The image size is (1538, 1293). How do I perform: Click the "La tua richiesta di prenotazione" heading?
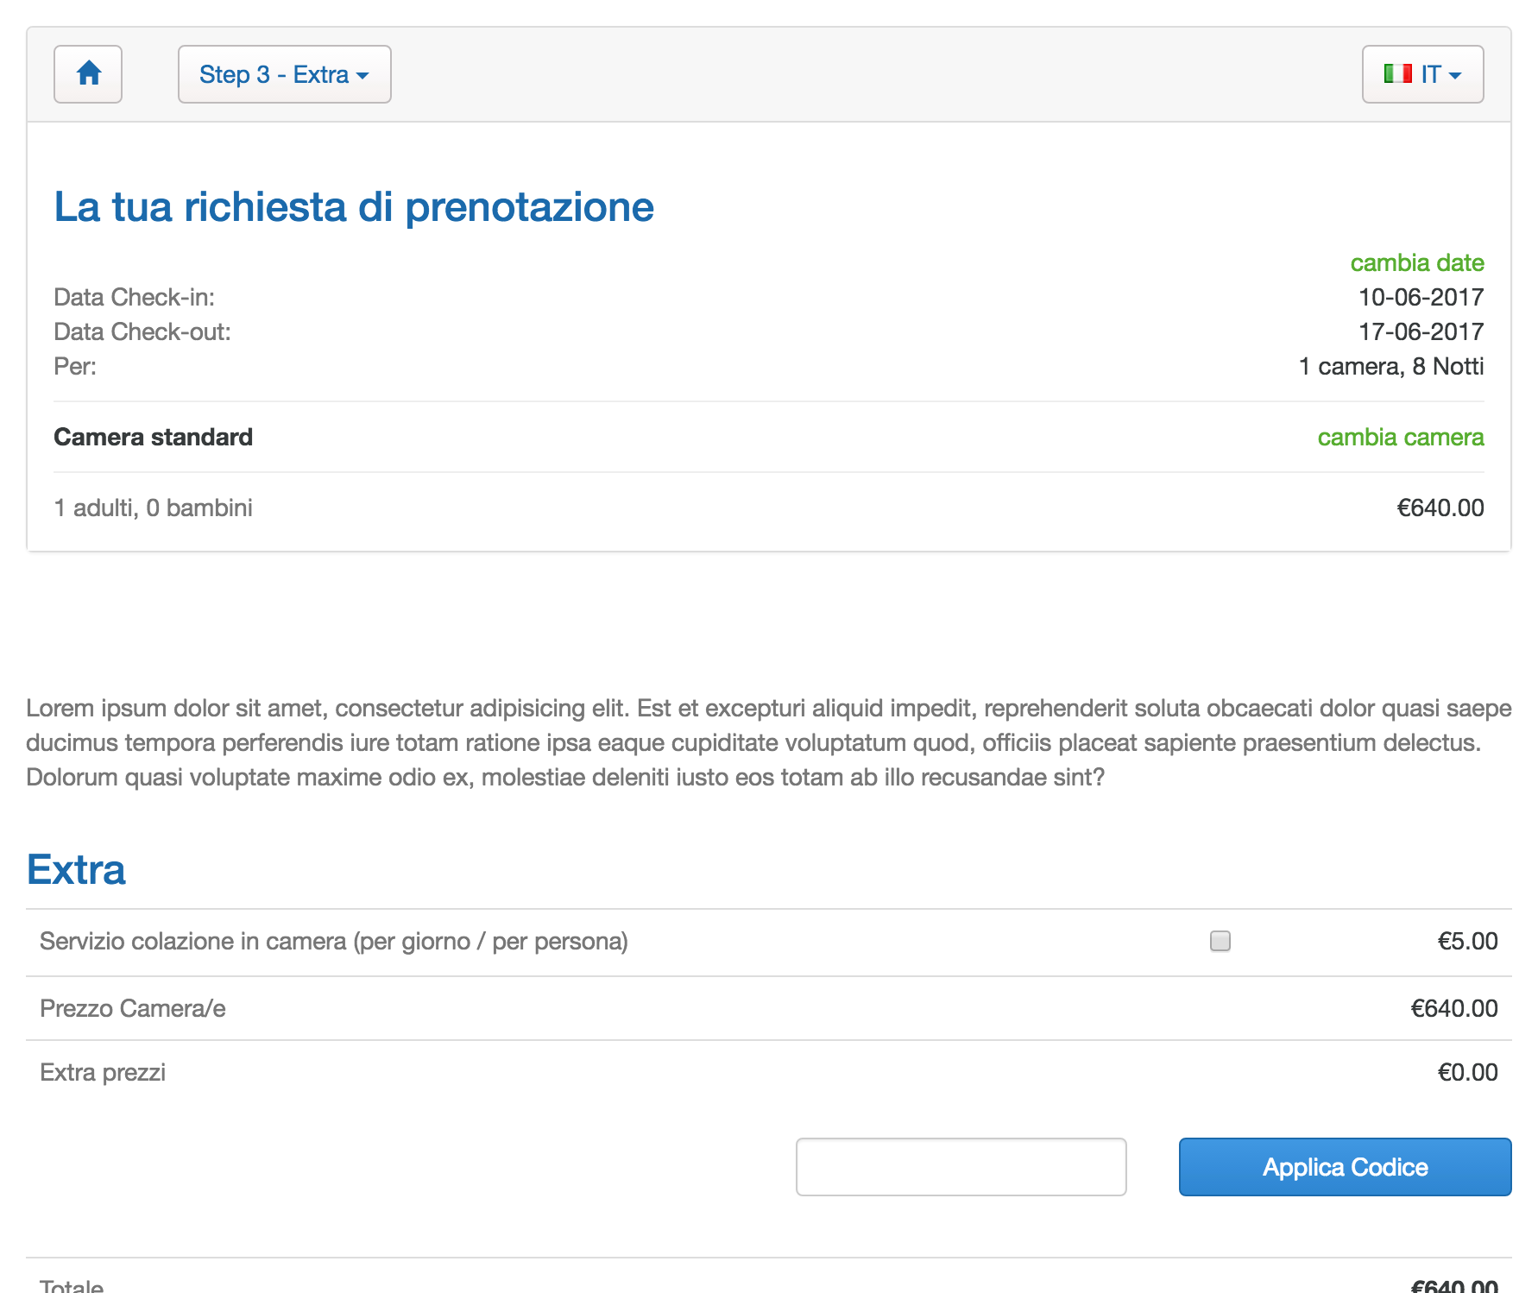click(354, 207)
